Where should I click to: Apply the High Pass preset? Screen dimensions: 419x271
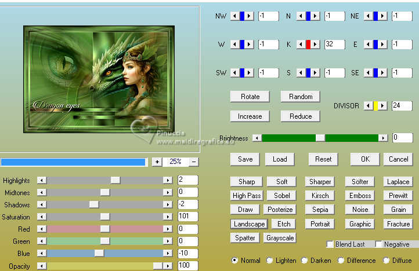(247, 196)
